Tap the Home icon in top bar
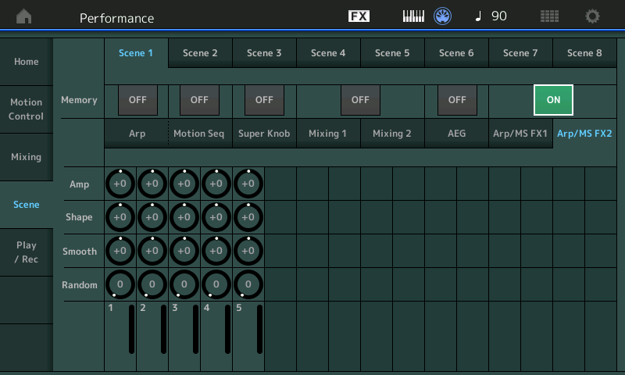The width and height of the screenshot is (625, 375). coord(24,16)
